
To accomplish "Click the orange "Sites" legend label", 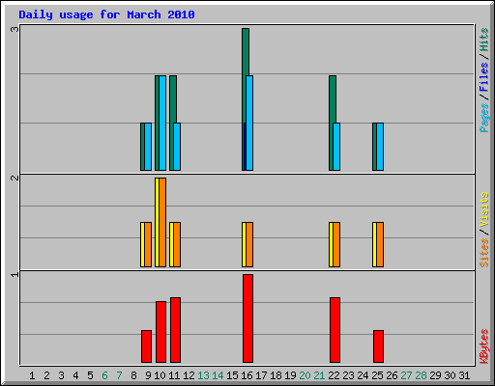I will point(483,253).
